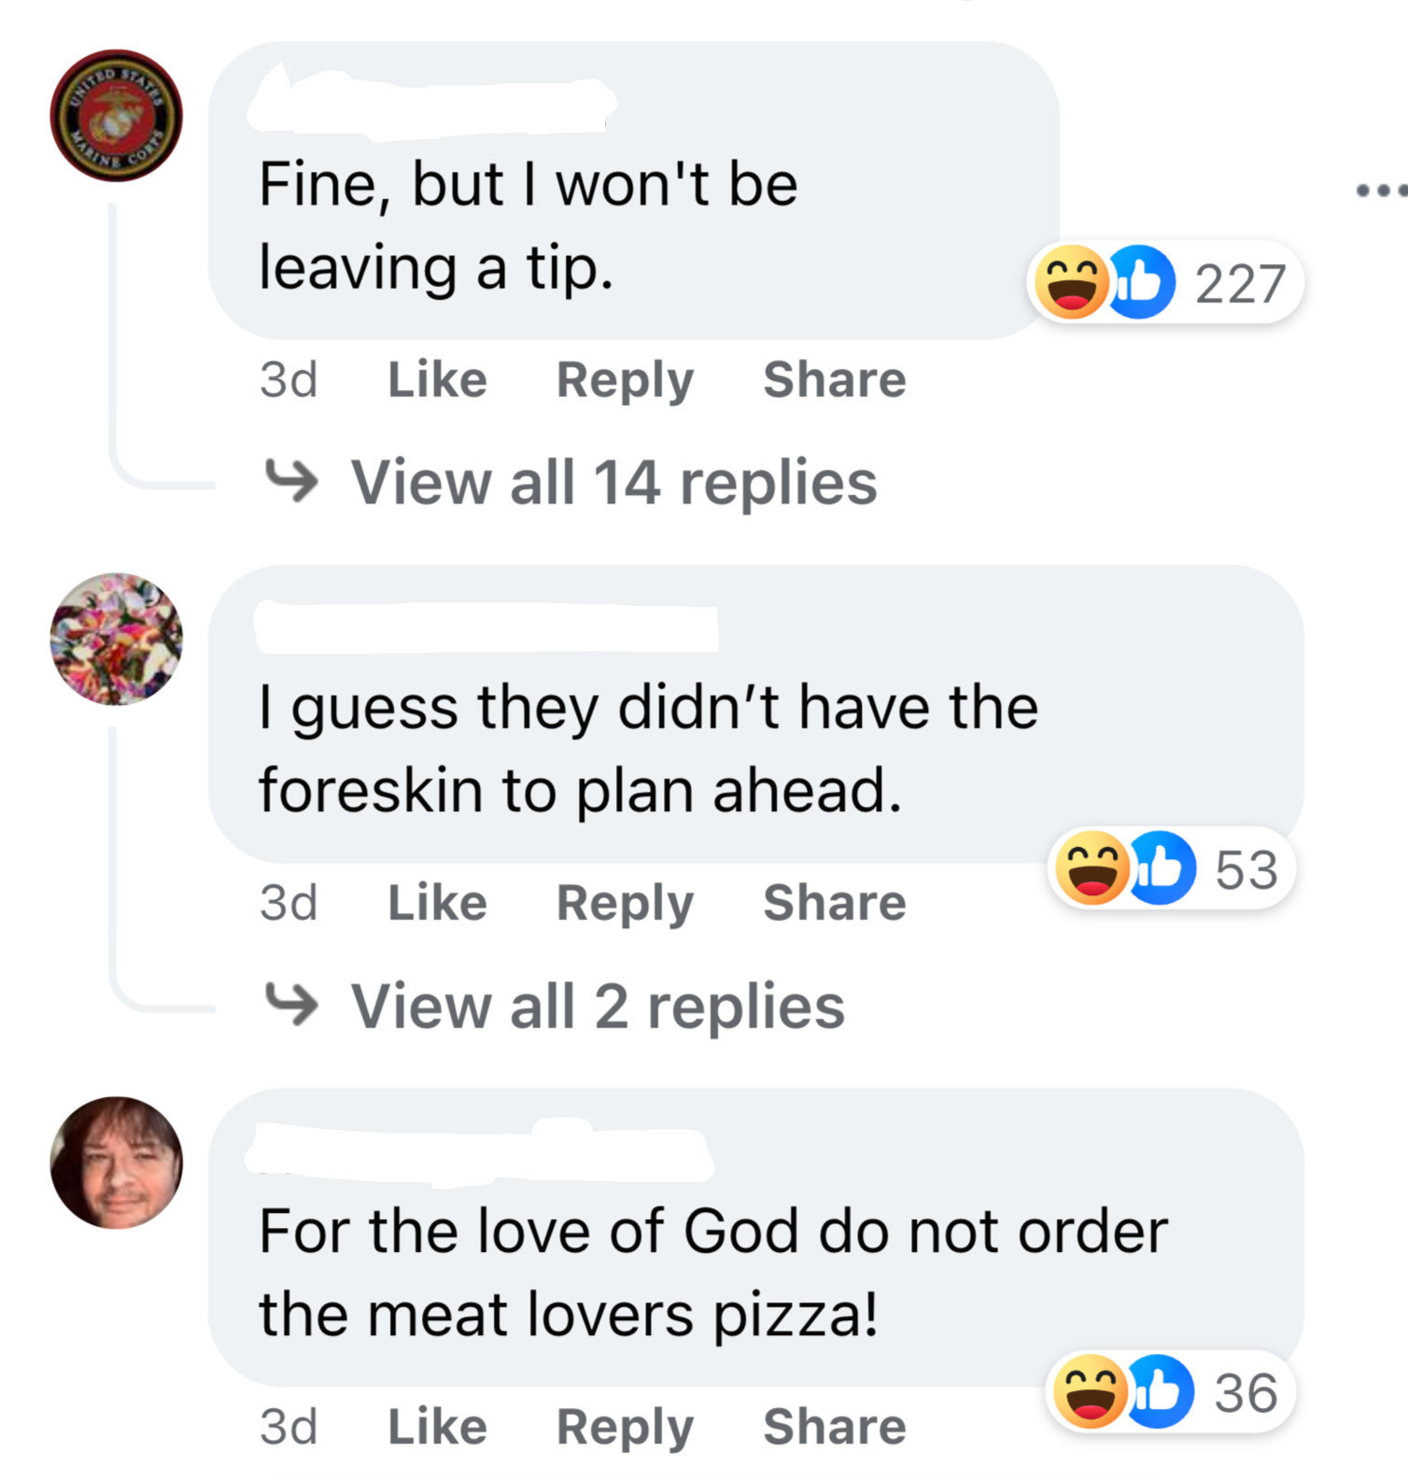Click laughing emoji on the 53 reactions
The width and height of the screenshot is (1408, 1479).
1092,868
